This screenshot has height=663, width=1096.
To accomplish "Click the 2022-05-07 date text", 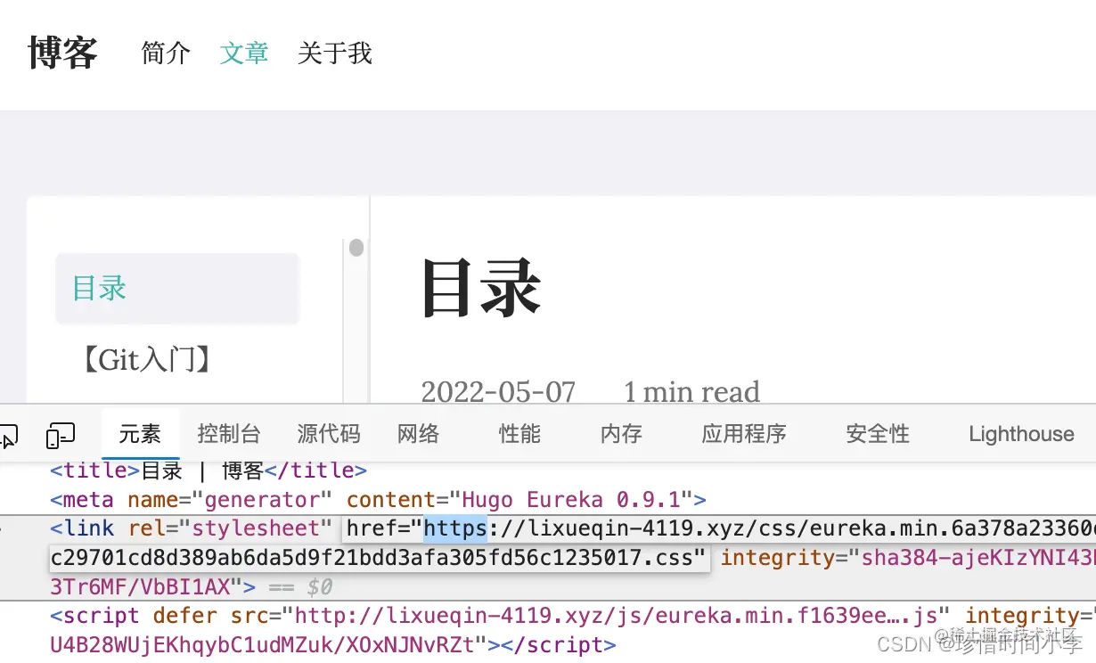I will [x=498, y=391].
